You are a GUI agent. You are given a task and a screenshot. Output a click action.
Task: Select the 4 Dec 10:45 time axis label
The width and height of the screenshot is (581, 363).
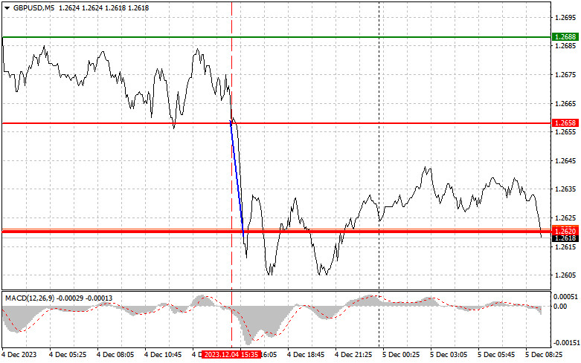163,355
